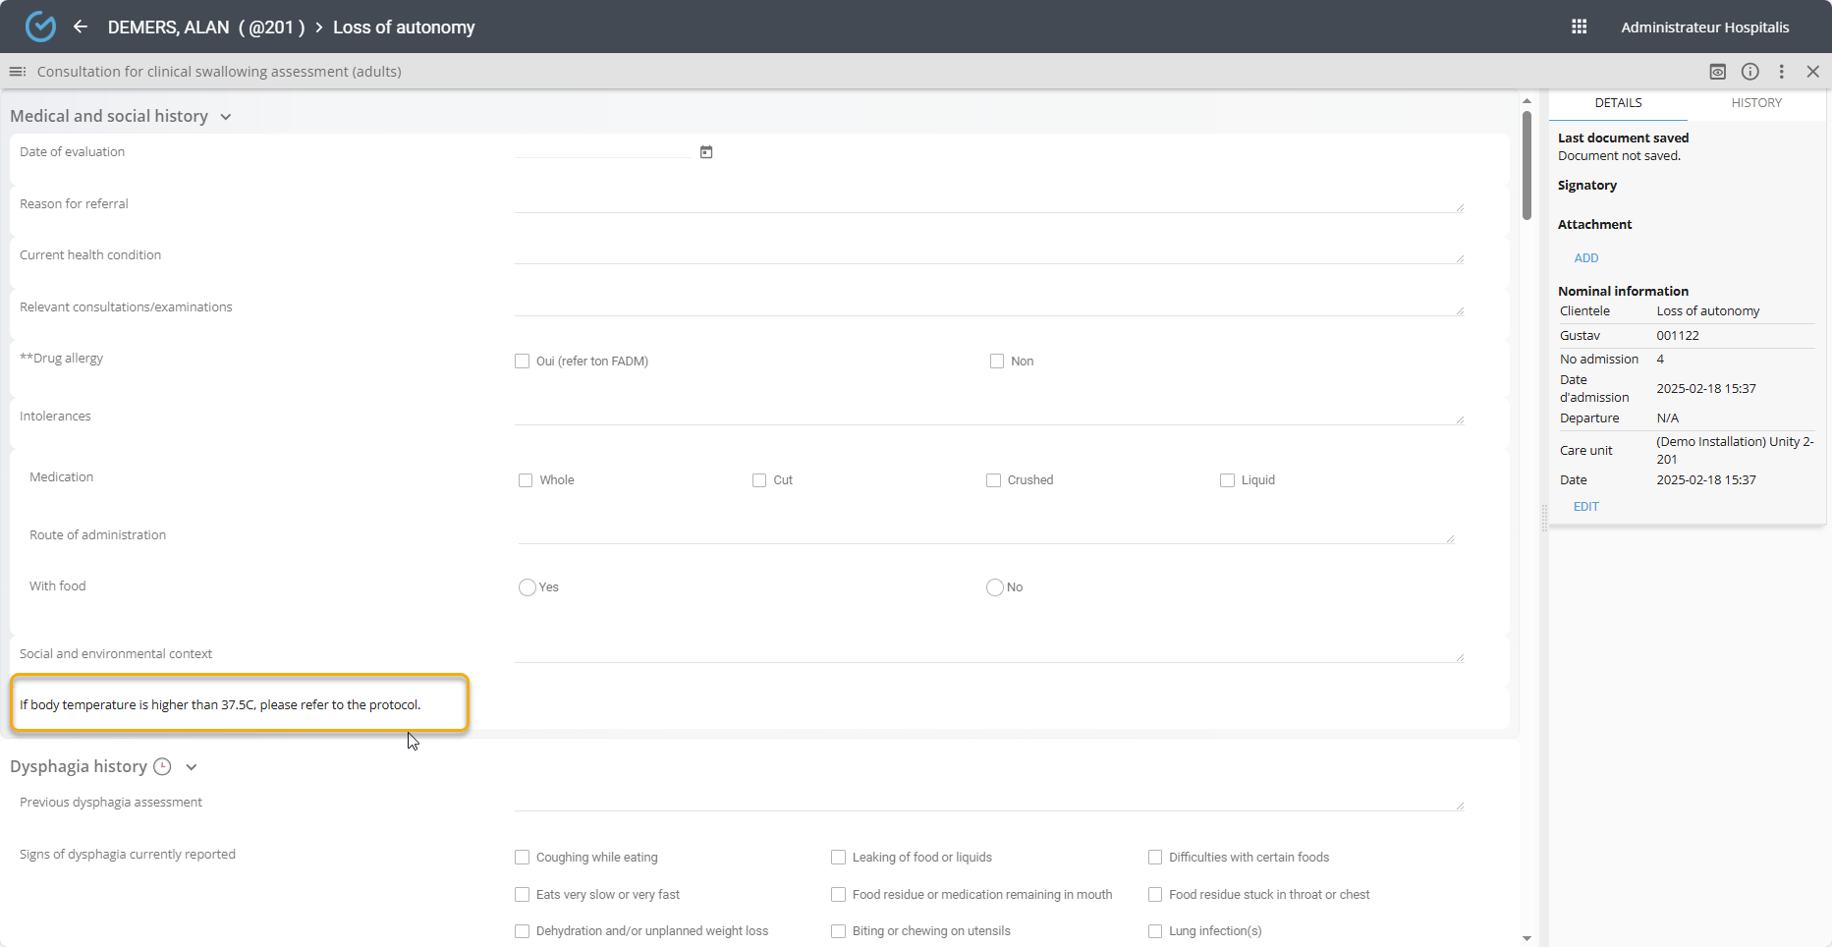Open the apps grid menu
Viewport: 1832px width, 947px height.
click(x=1579, y=27)
